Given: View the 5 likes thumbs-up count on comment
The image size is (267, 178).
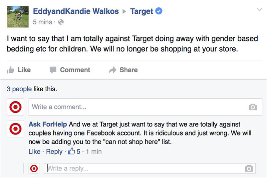Looking at the screenshot, I should [74, 151].
